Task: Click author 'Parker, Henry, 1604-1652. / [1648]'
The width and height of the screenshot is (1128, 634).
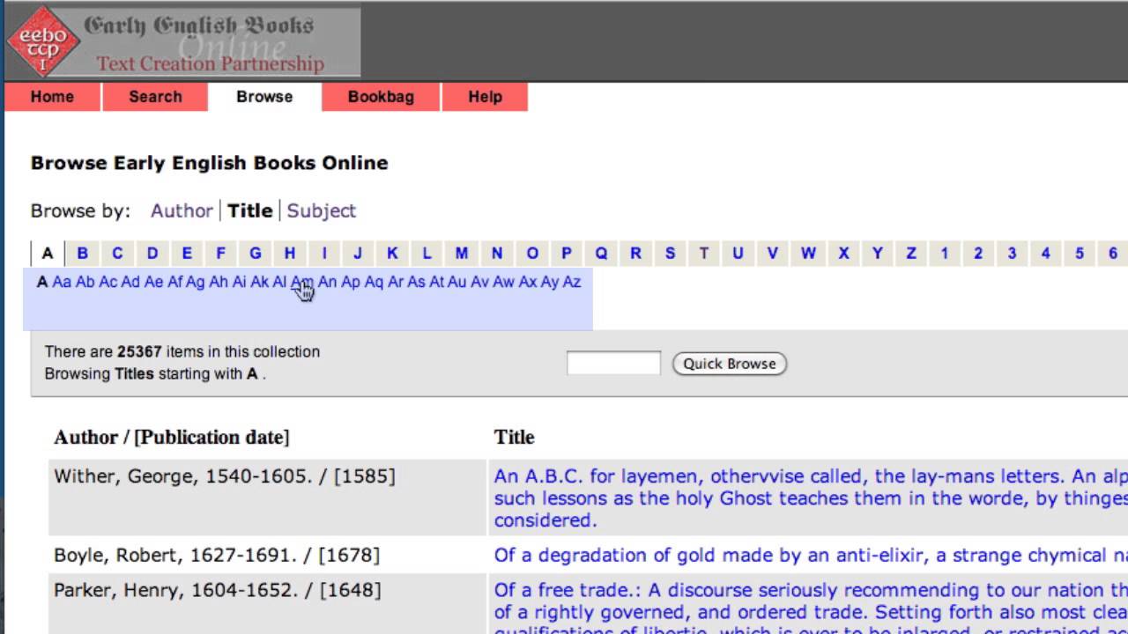Action: click(x=218, y=590)
